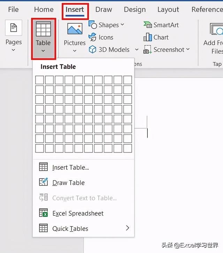Click the SmartArt icon
The image size is (223, 253).
pyautogui.click(x=148, y=25)
